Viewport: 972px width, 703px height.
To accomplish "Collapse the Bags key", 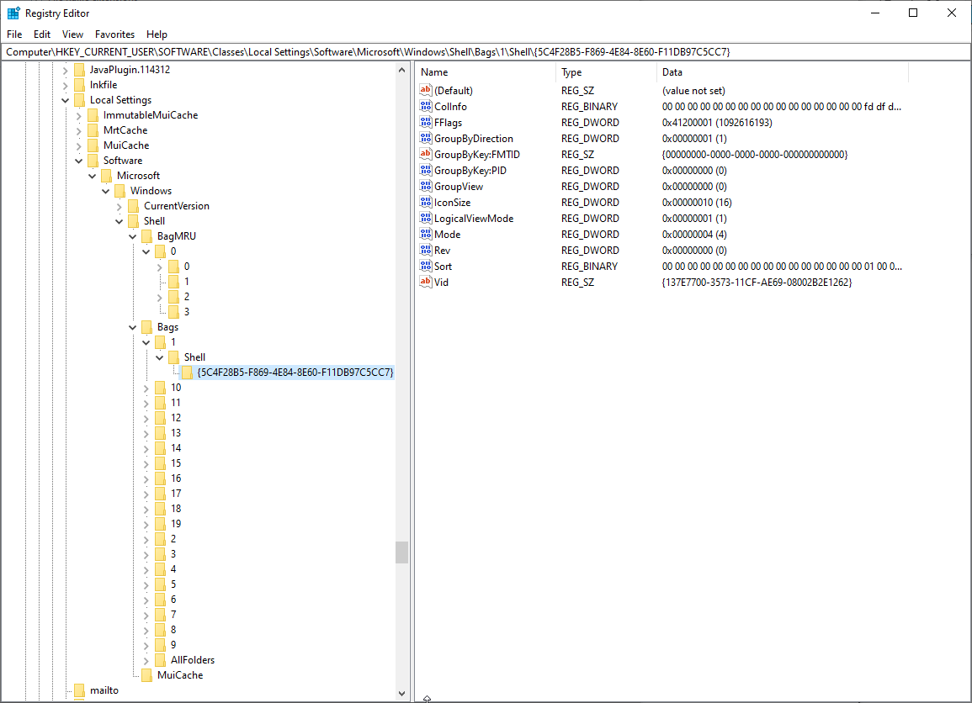I will coord(133,328).
